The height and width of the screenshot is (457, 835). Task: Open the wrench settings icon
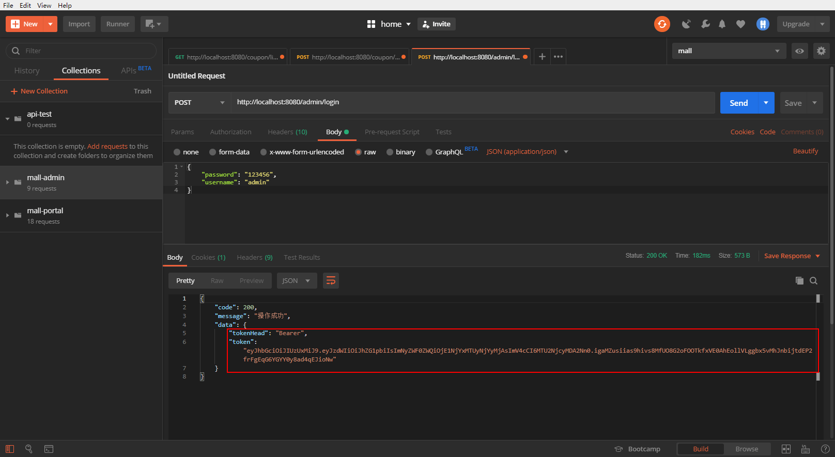click(x=705, y=24)
